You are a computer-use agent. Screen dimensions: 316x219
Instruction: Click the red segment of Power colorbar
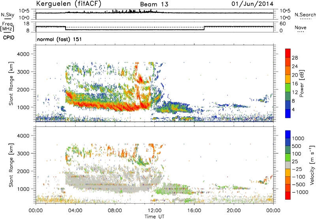(x=288, y=53)
